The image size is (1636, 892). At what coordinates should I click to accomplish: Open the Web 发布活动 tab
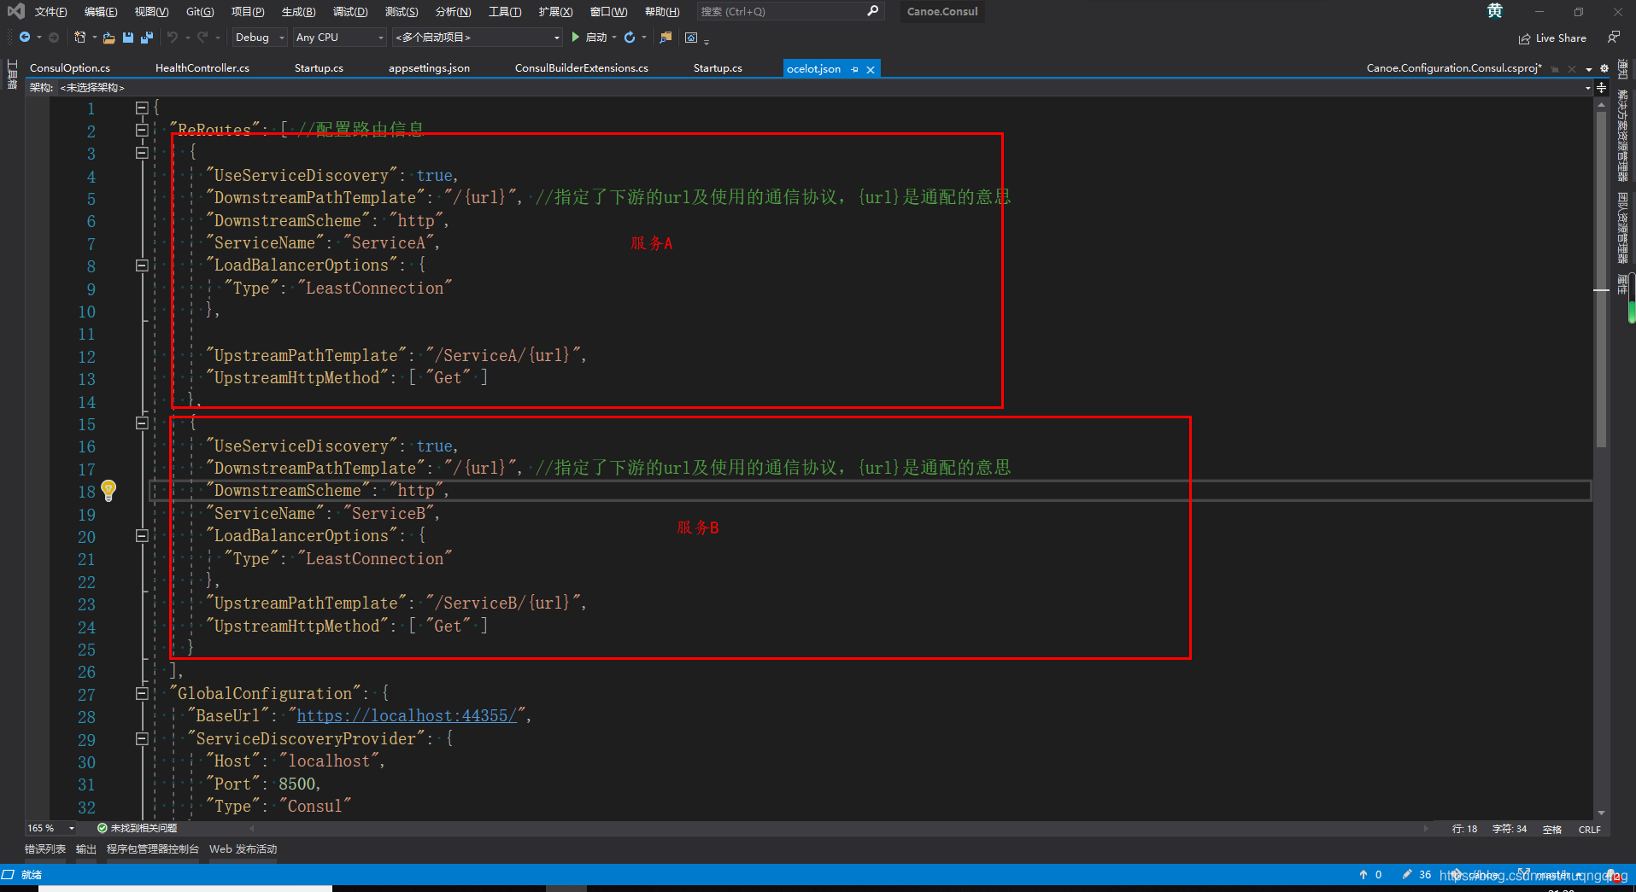coord(243,849)
